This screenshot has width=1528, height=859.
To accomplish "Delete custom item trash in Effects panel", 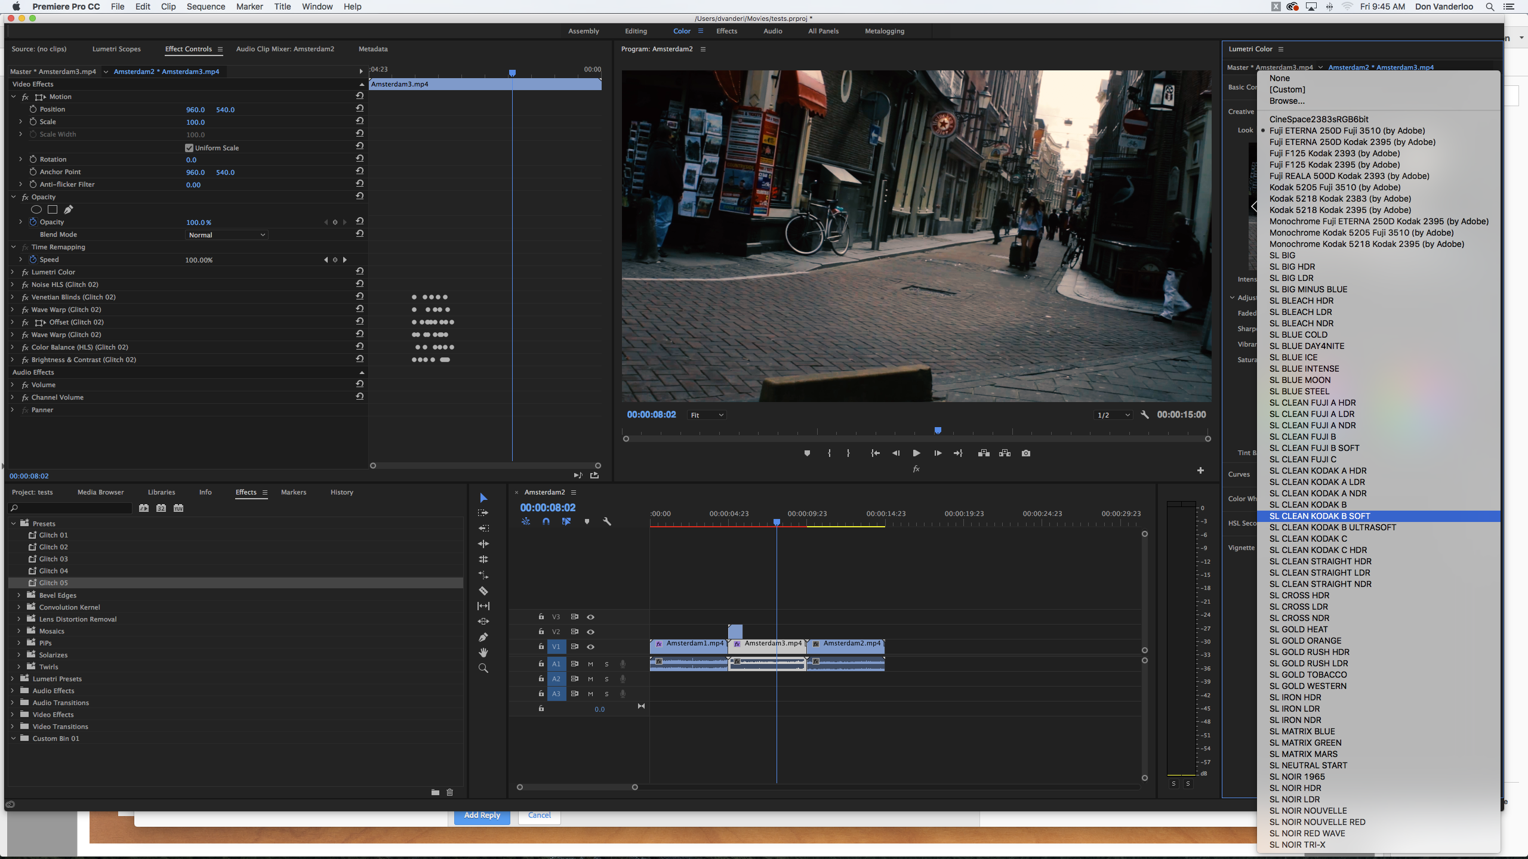I will (x=450, y=792).
